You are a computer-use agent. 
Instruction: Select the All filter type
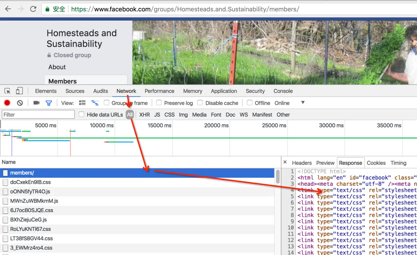[130, 114]
